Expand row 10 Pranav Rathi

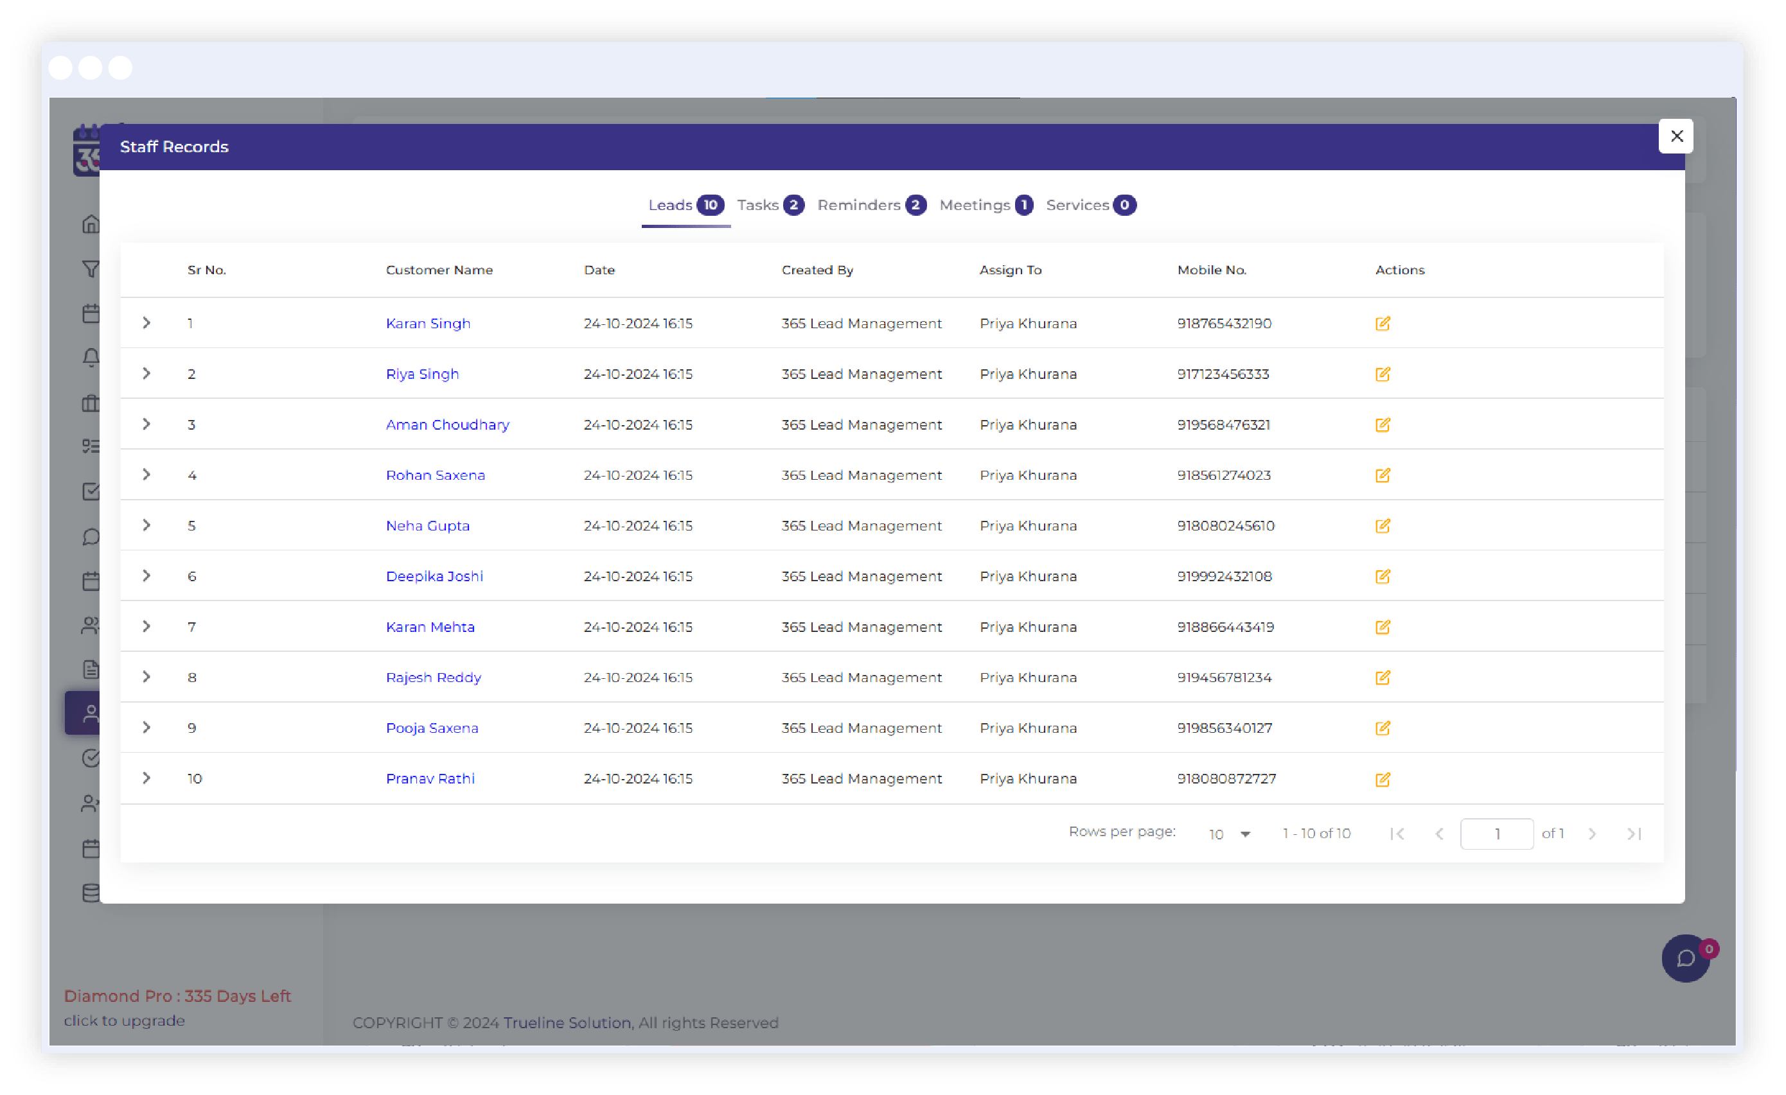[x=146, y=778]
